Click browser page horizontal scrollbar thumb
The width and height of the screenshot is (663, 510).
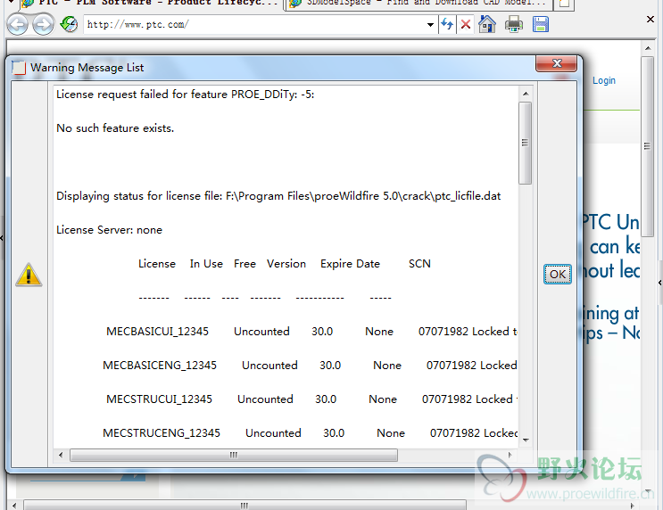pos(244,505)
